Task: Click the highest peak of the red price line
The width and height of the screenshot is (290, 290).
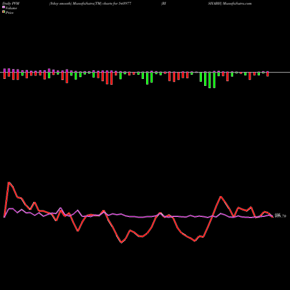Action: click(9, 182)
